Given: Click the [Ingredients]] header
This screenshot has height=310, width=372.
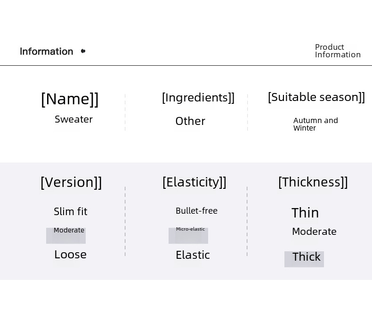Looking at the screenshot, I should pos(198,98).
